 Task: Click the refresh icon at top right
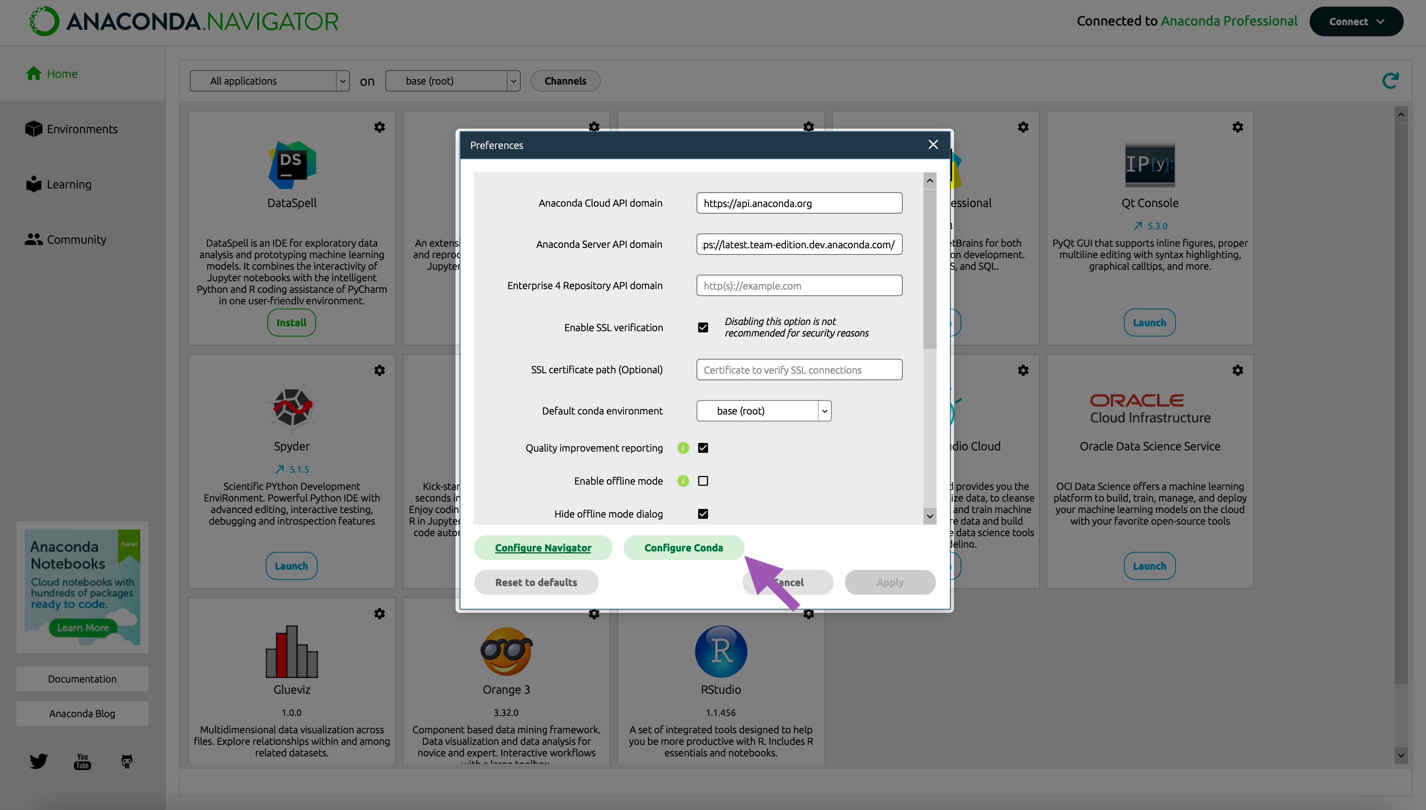click(x=1390, y=81)
